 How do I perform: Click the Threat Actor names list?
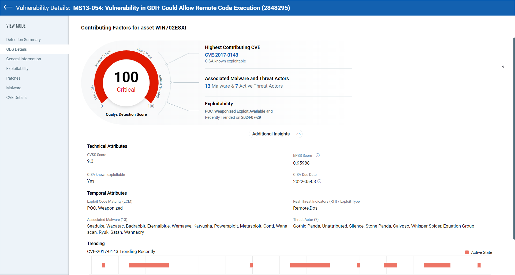383,226
